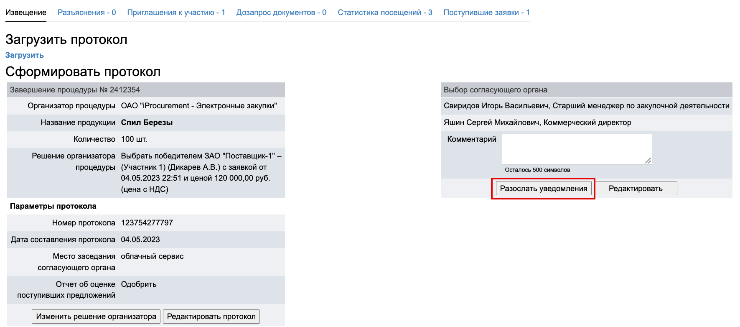The width and height of the screenshot is (740, 327).
Task: View Статистика посещений - 3 tab
Action: click(385, 13)
